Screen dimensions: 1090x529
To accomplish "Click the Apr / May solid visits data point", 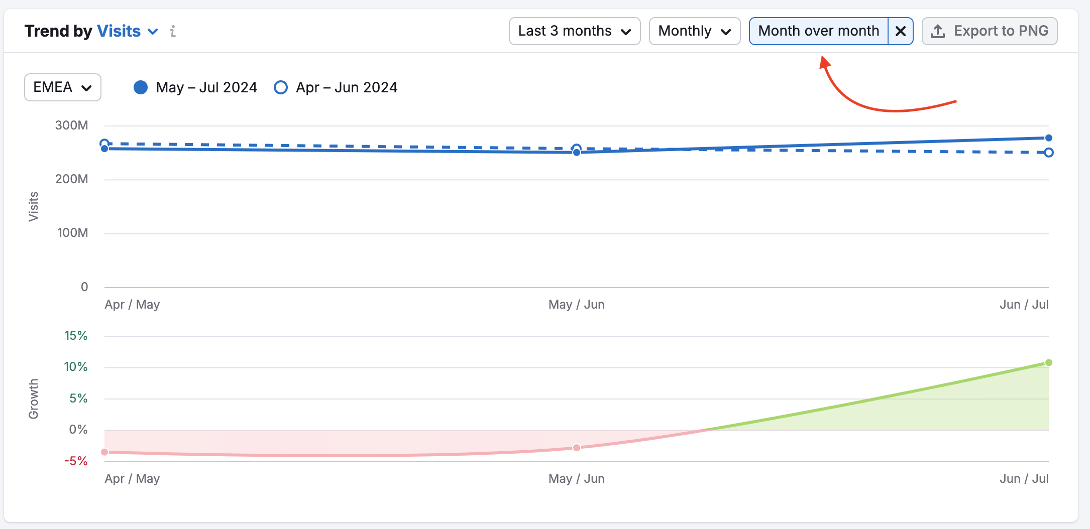I will (x=104, y=149).
